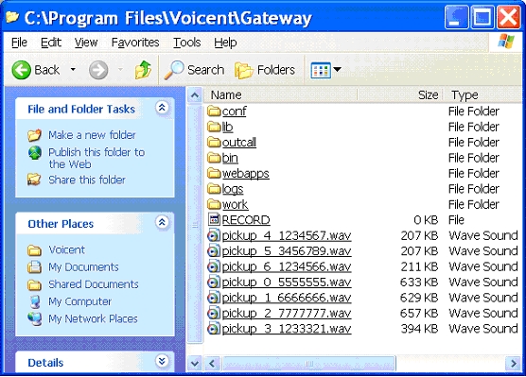Click the My Documents icon
526x377 pixels.
[35, 267]
